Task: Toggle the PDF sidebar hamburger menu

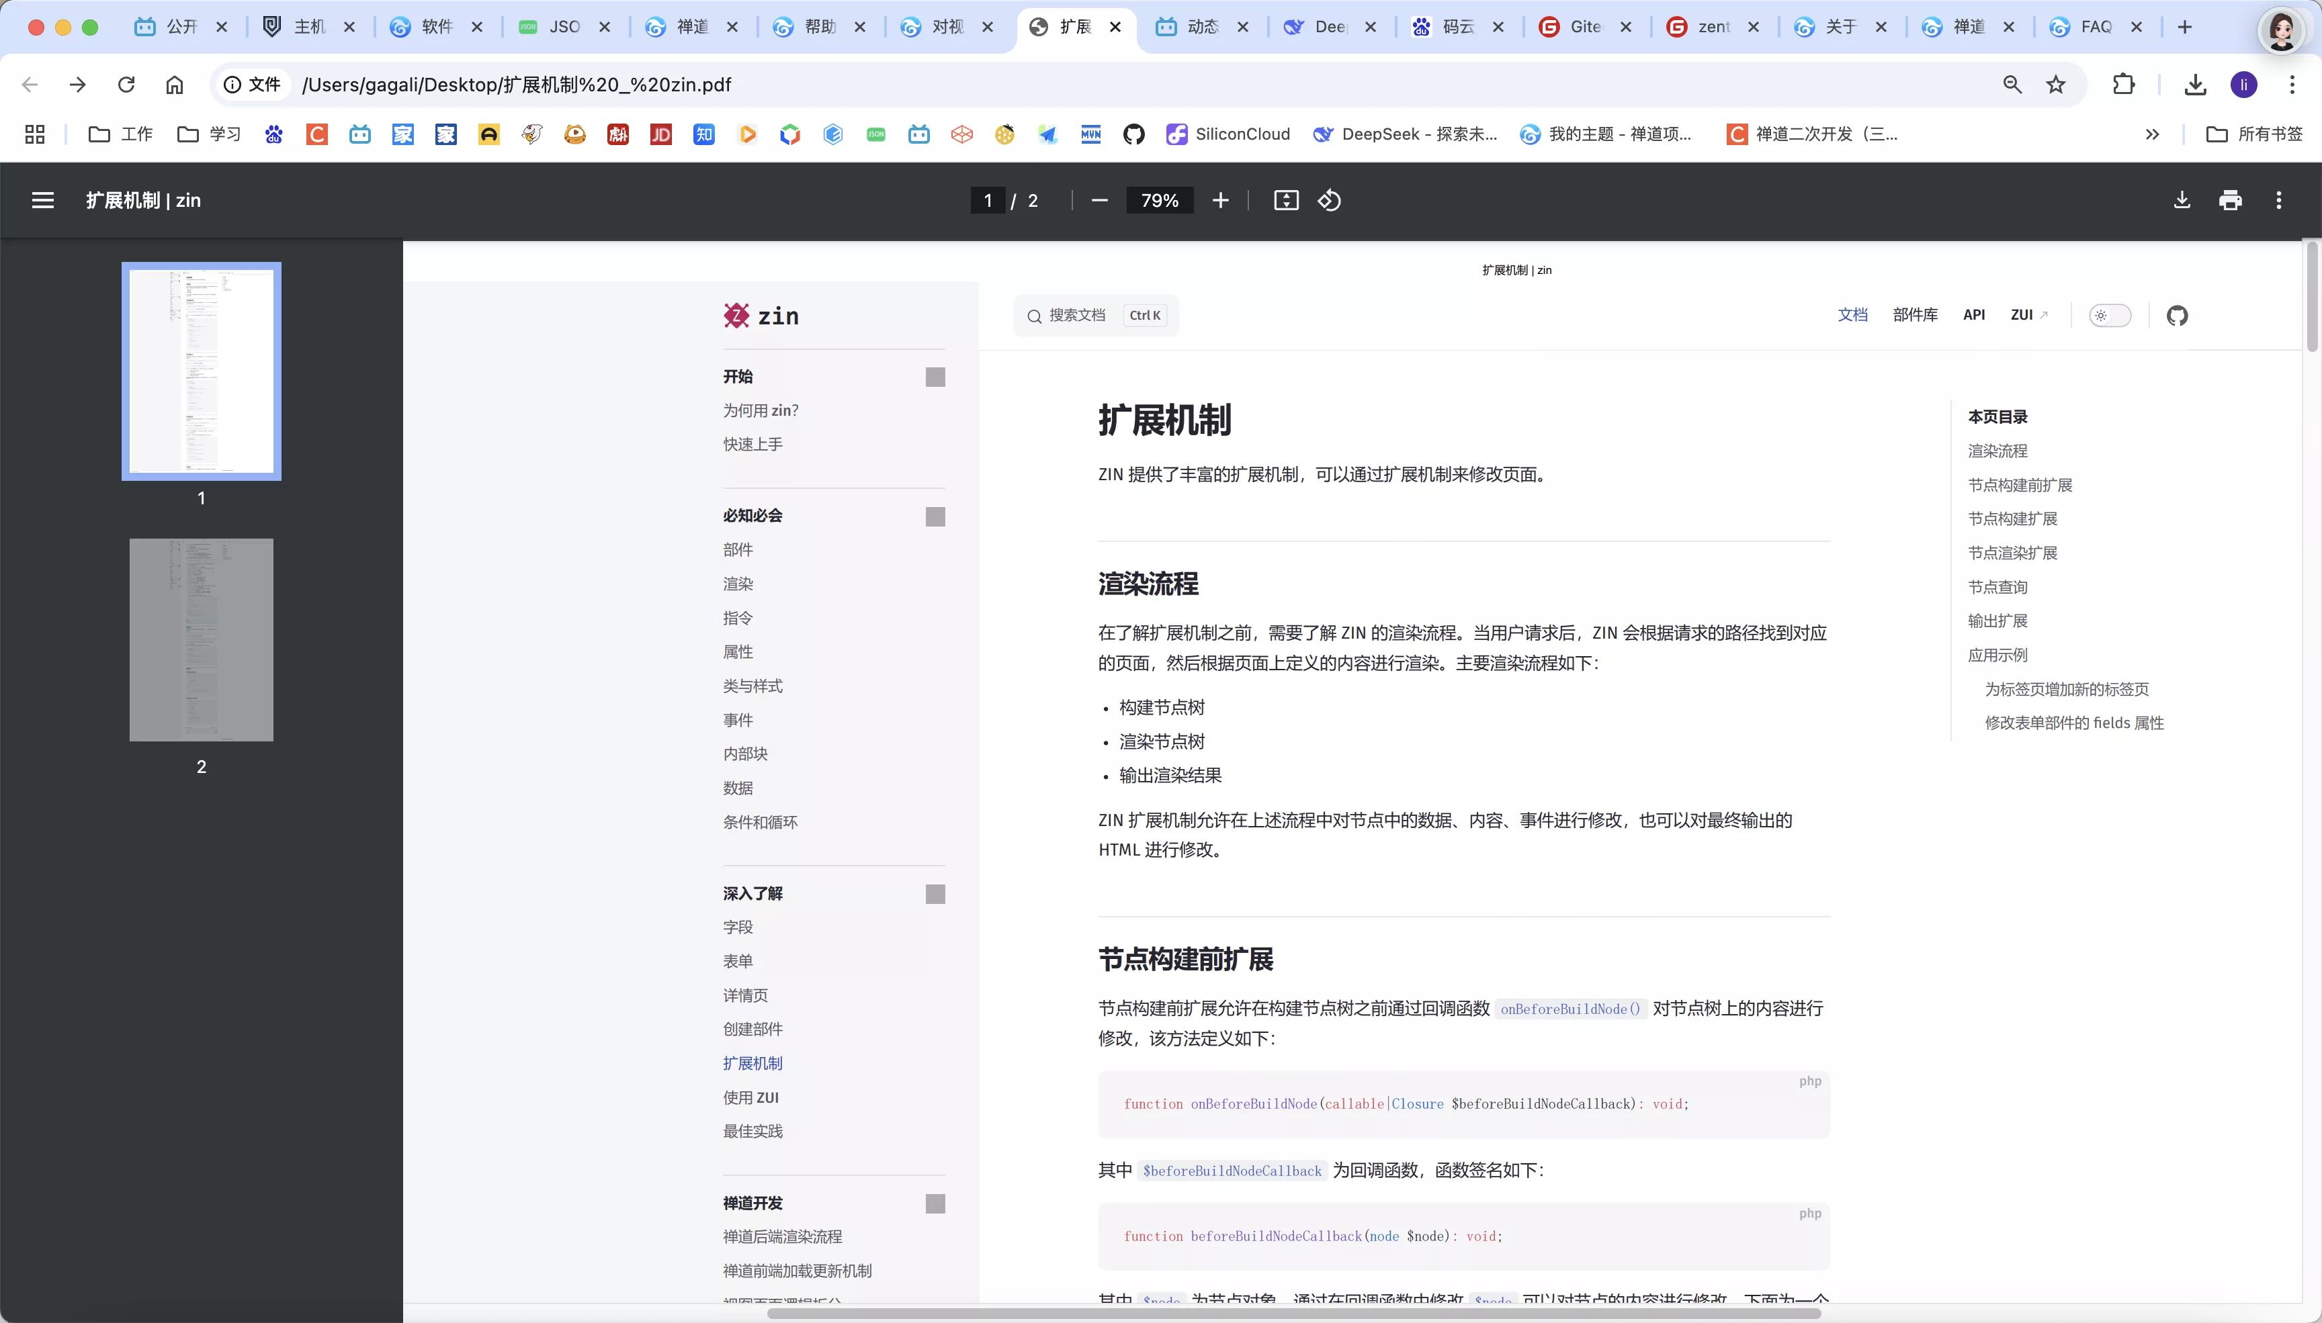Action: coord(43,200)
